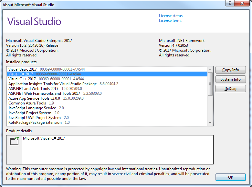Launch DxDiag from the button
The height and width of the screenshot is (187, 252).
click(230, 89)
